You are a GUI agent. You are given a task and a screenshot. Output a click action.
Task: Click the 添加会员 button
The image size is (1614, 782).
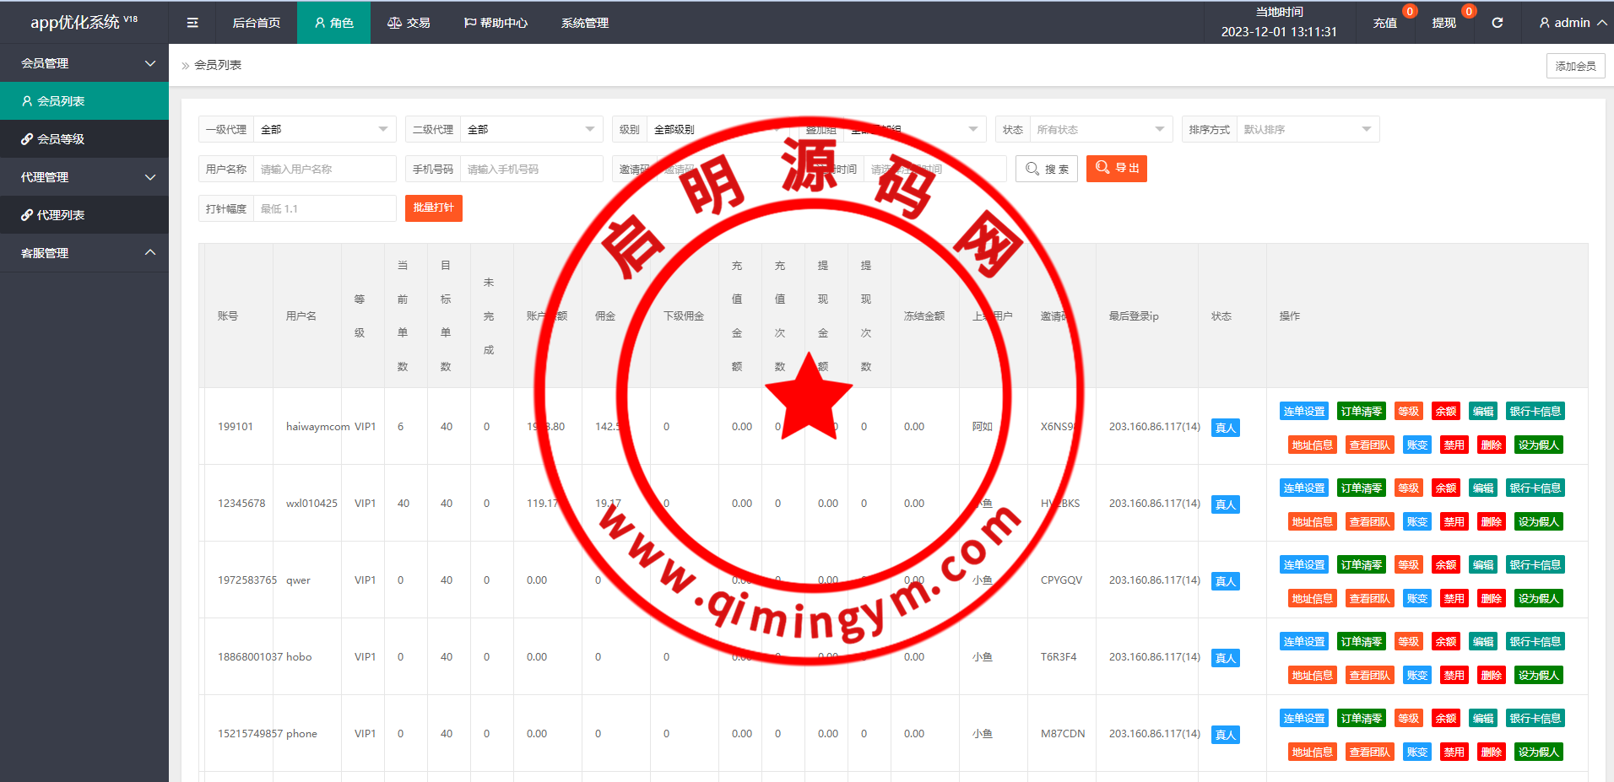(x=1575, y=66)
